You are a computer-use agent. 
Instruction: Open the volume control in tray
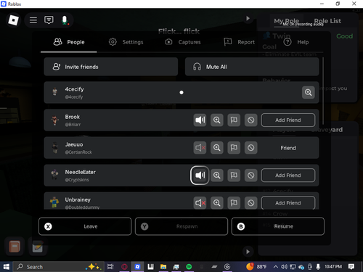[x=284, y=267]
